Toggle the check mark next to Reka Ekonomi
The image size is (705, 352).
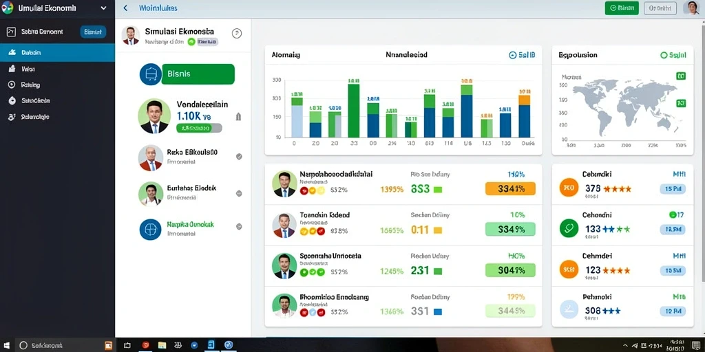pos(239,157)
